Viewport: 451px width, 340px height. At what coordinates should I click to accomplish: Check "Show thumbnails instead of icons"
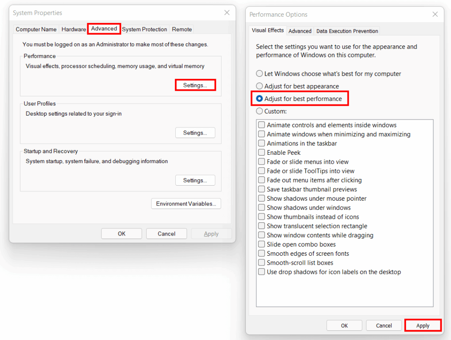[261, 217]
